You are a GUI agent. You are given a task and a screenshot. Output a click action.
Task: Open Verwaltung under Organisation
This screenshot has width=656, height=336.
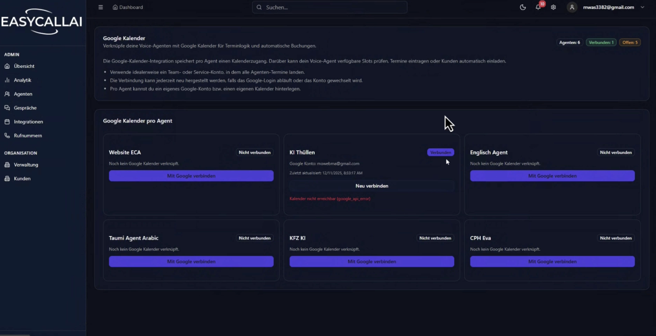pyautogui.click(x=26, y=165)
